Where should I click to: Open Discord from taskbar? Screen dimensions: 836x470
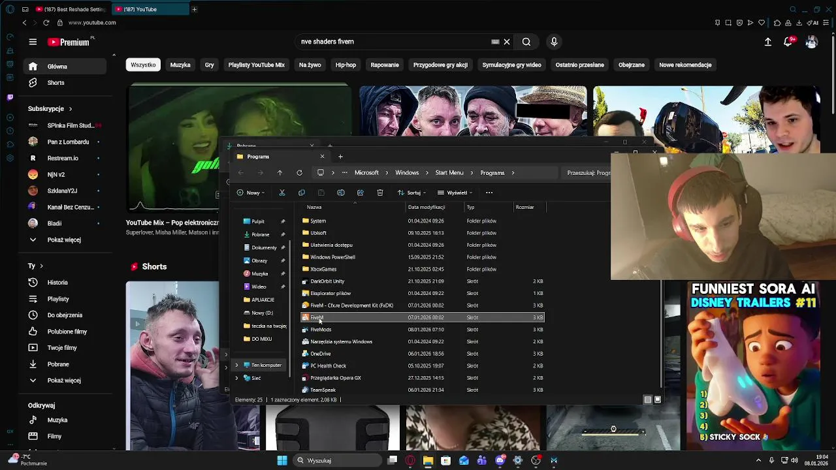500,460
